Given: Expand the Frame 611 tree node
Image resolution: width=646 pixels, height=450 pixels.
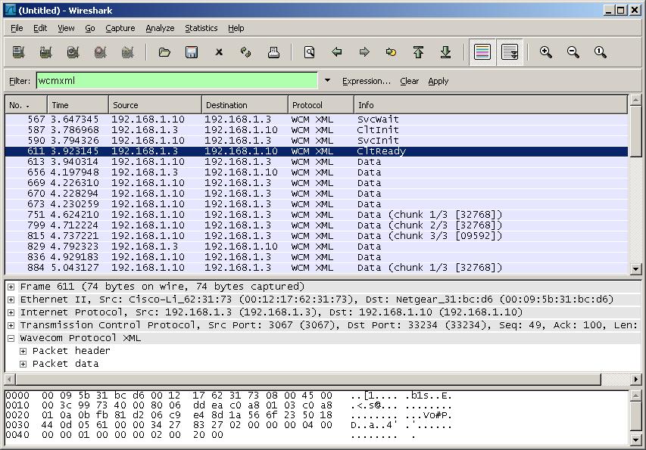Looking at the screenshot, I should coord(11,287).
